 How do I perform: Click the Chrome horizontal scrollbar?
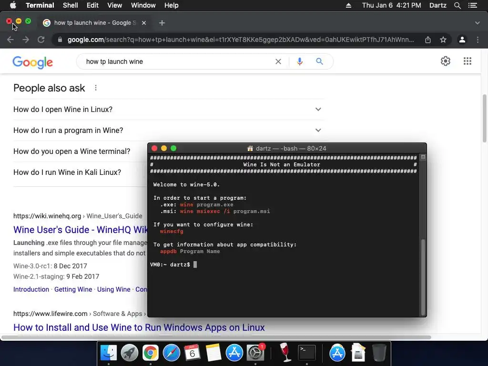pos(216,337)
